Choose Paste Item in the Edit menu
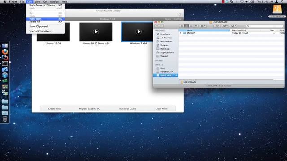The width and height of the screenshot is (287, 161). [x=45, y=19]
